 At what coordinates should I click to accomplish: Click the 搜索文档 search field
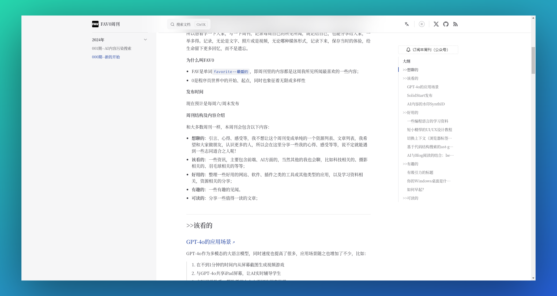coord(189,24)
